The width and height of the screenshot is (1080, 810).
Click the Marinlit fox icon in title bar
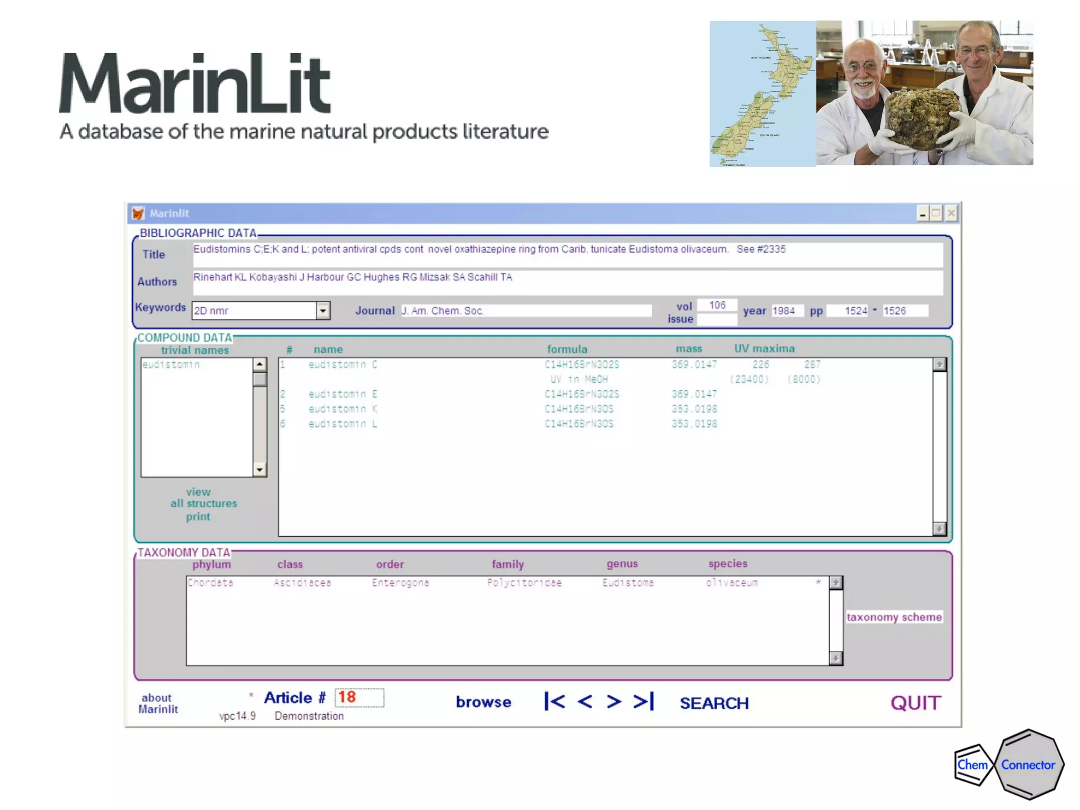pos(138,213)
